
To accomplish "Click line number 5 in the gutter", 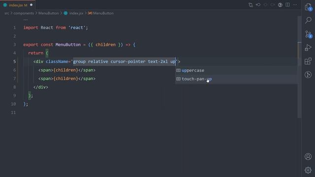I will [x=14, y=61].
